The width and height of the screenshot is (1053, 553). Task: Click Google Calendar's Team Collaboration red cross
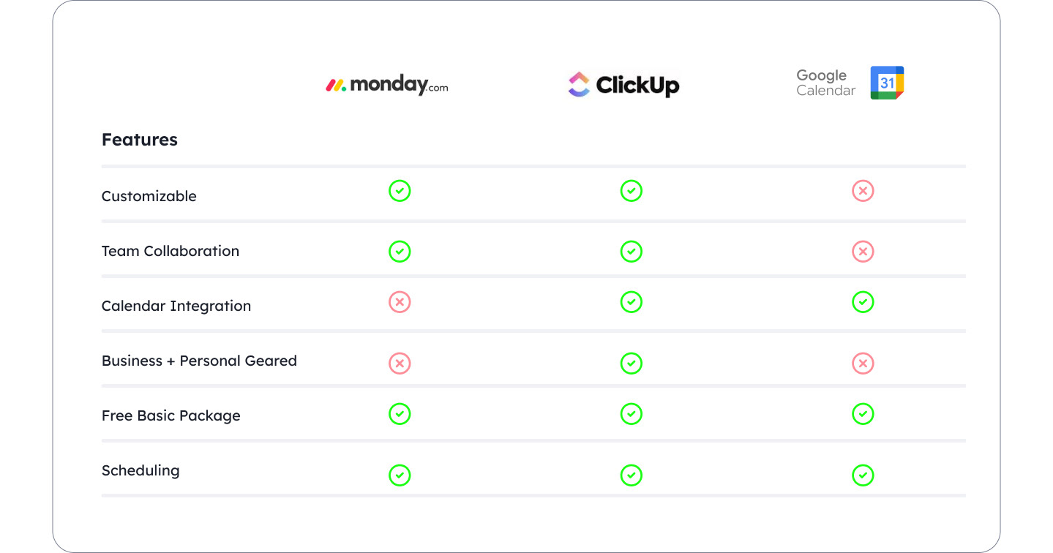coord(863,252)
